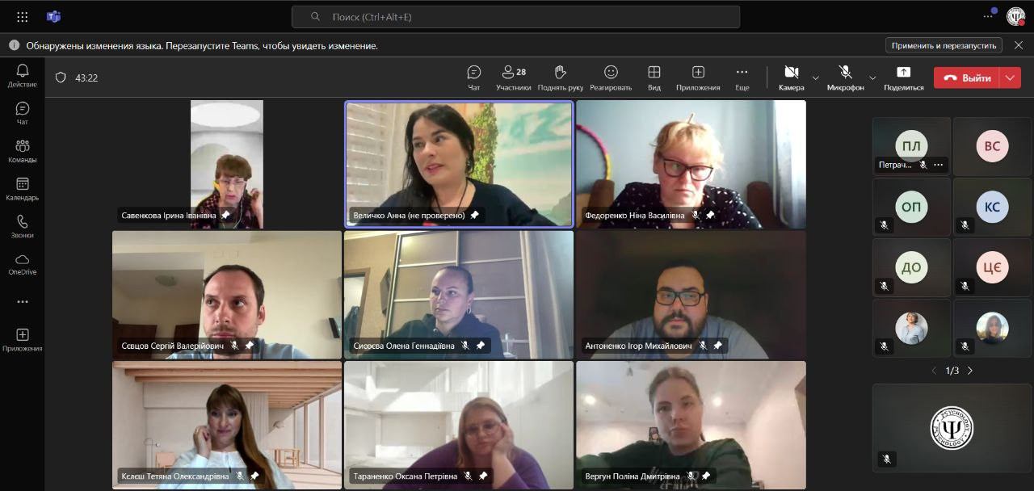Click pin icon on Антоненко Ігор Михайлович

[717, 346]
